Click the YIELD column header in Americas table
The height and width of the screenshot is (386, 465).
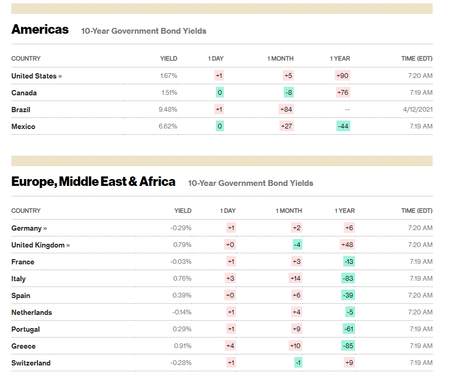169,58
